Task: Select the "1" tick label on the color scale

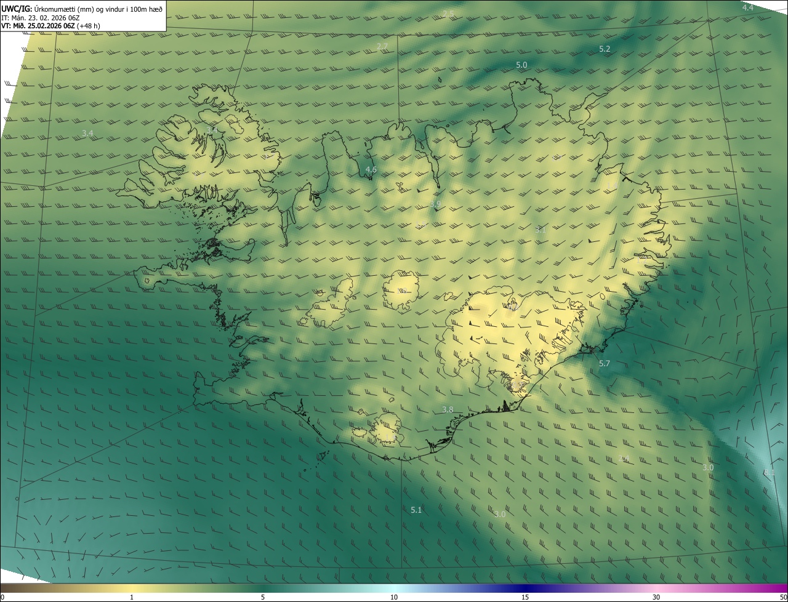Action: click(x=132, y=597)
